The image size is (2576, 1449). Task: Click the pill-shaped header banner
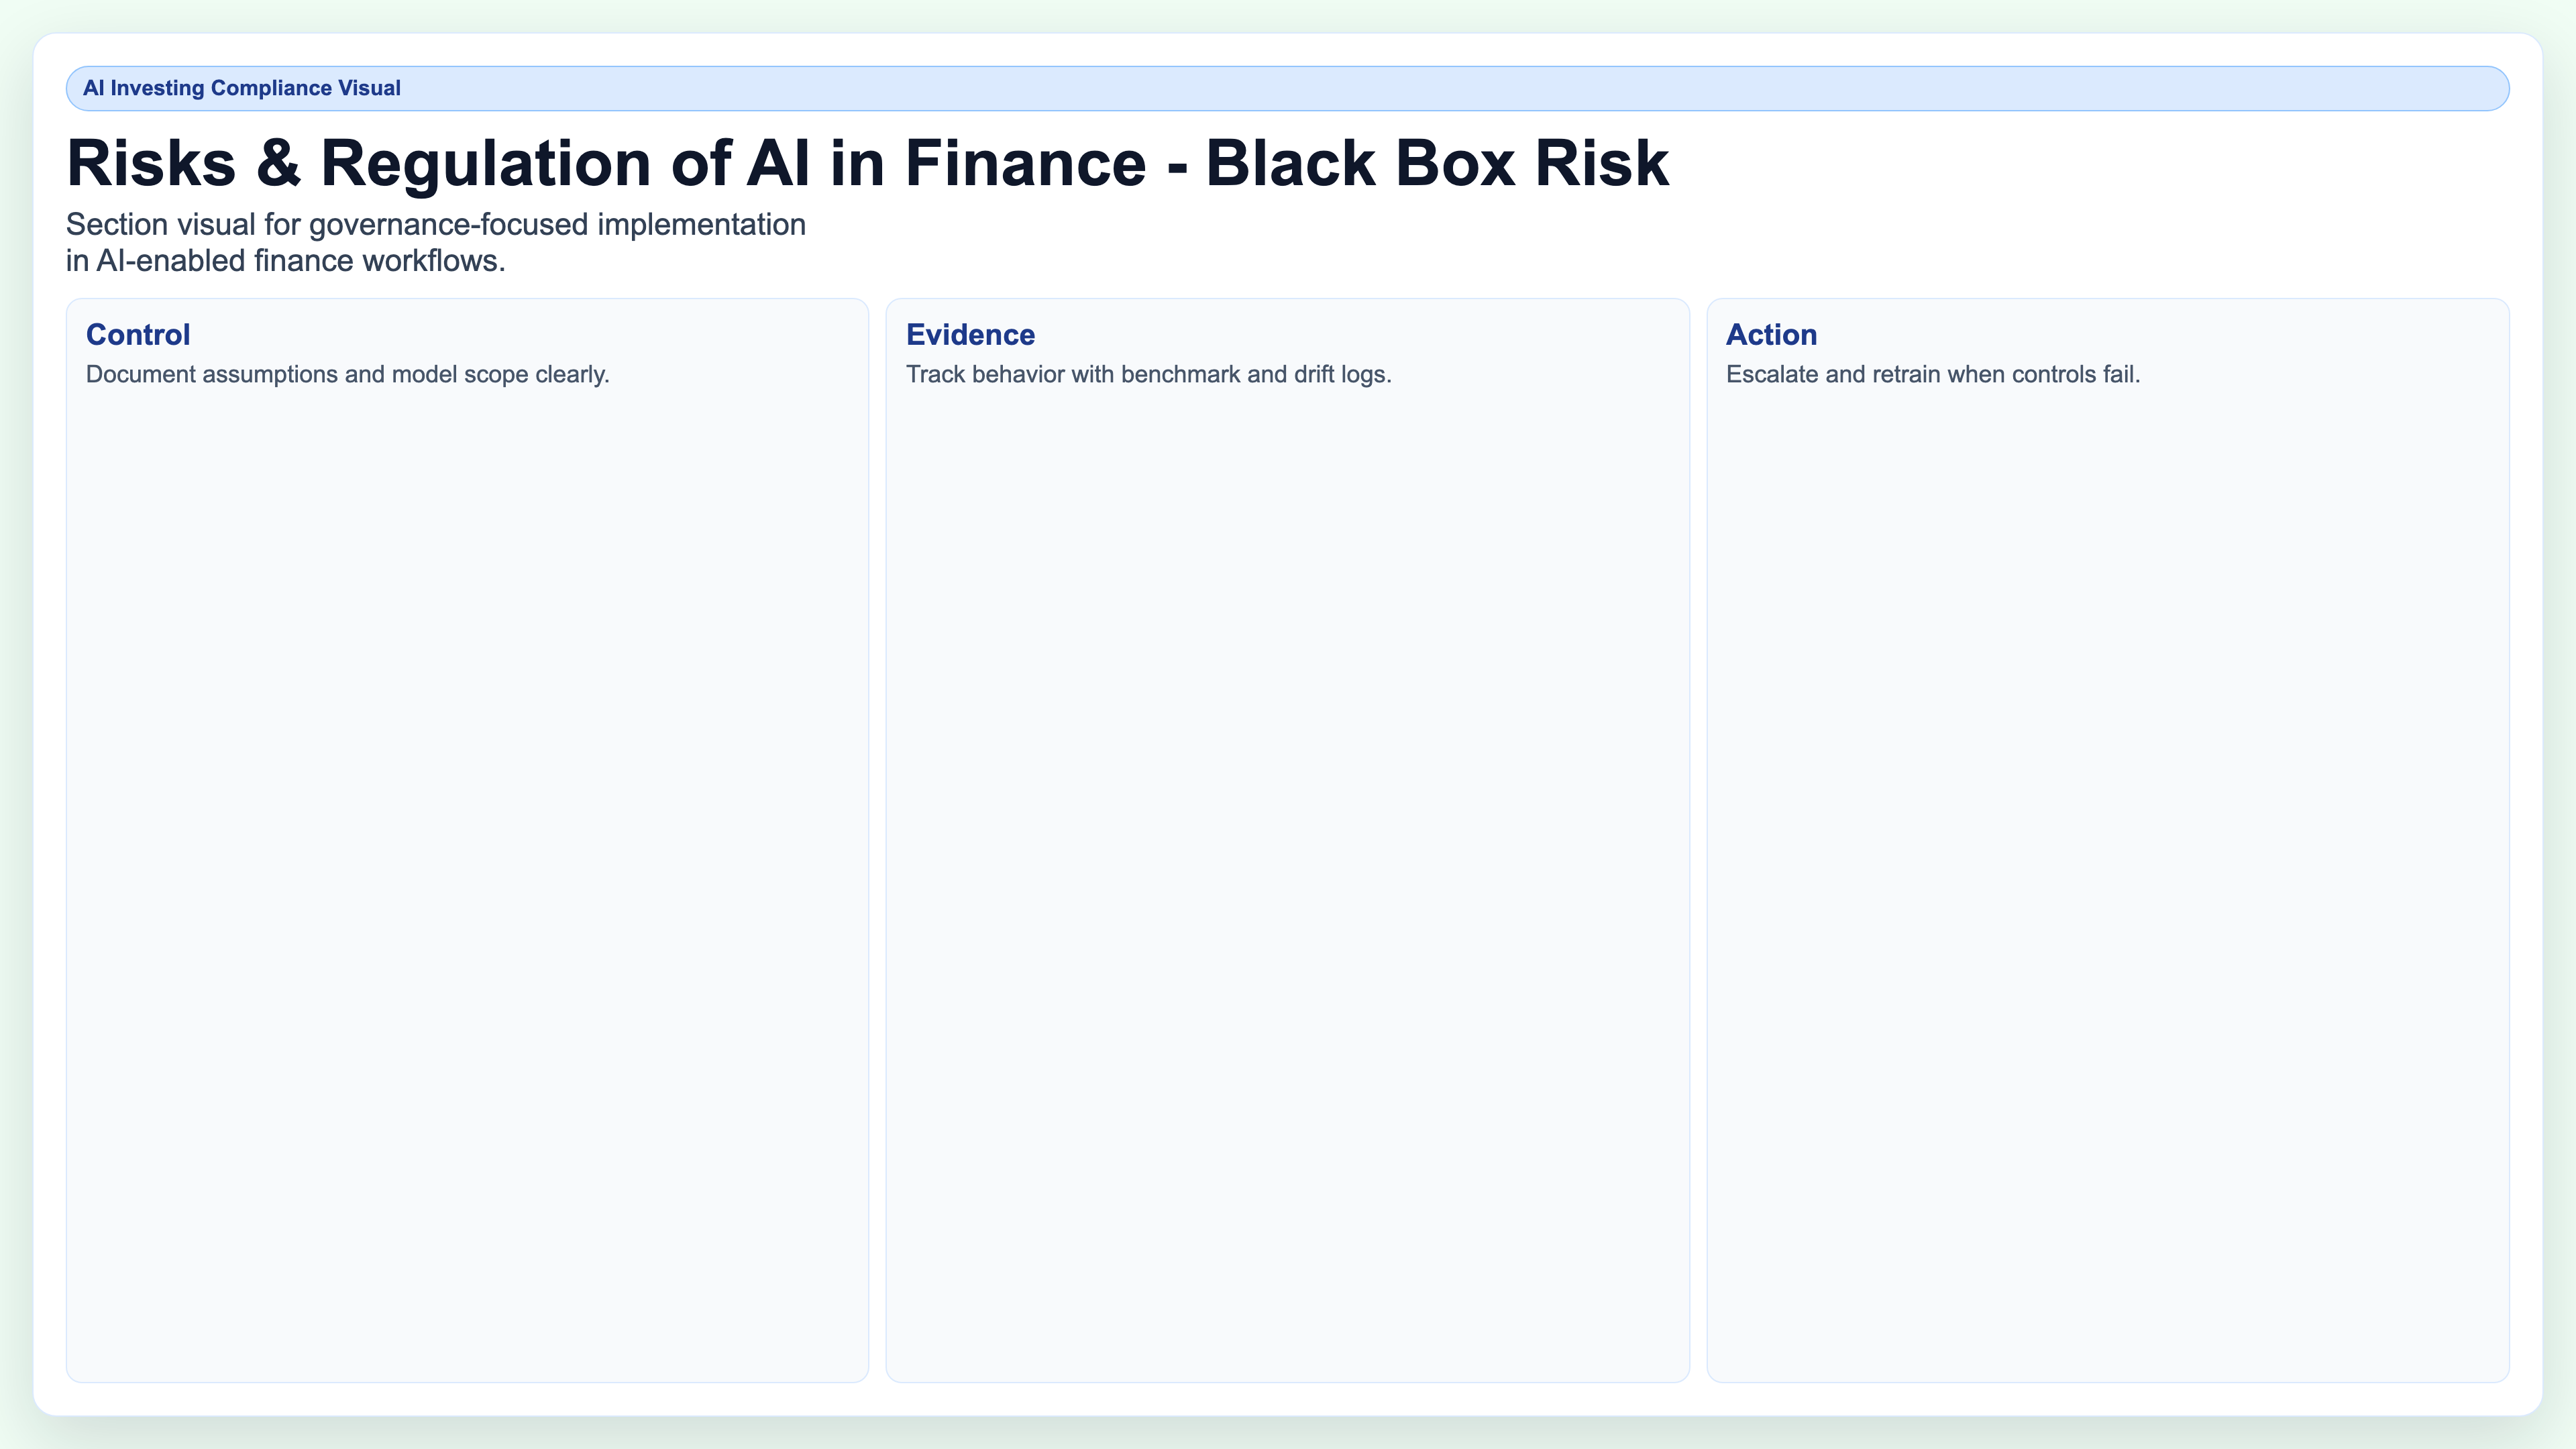1288,87
